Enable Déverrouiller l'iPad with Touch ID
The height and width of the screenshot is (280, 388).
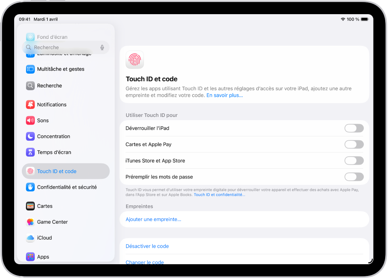[354, 128]
